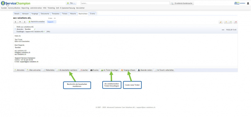This screenshot has height=117, width=251.
Task: Jump up with the caret arrow
Action: [x=20, y=22]
